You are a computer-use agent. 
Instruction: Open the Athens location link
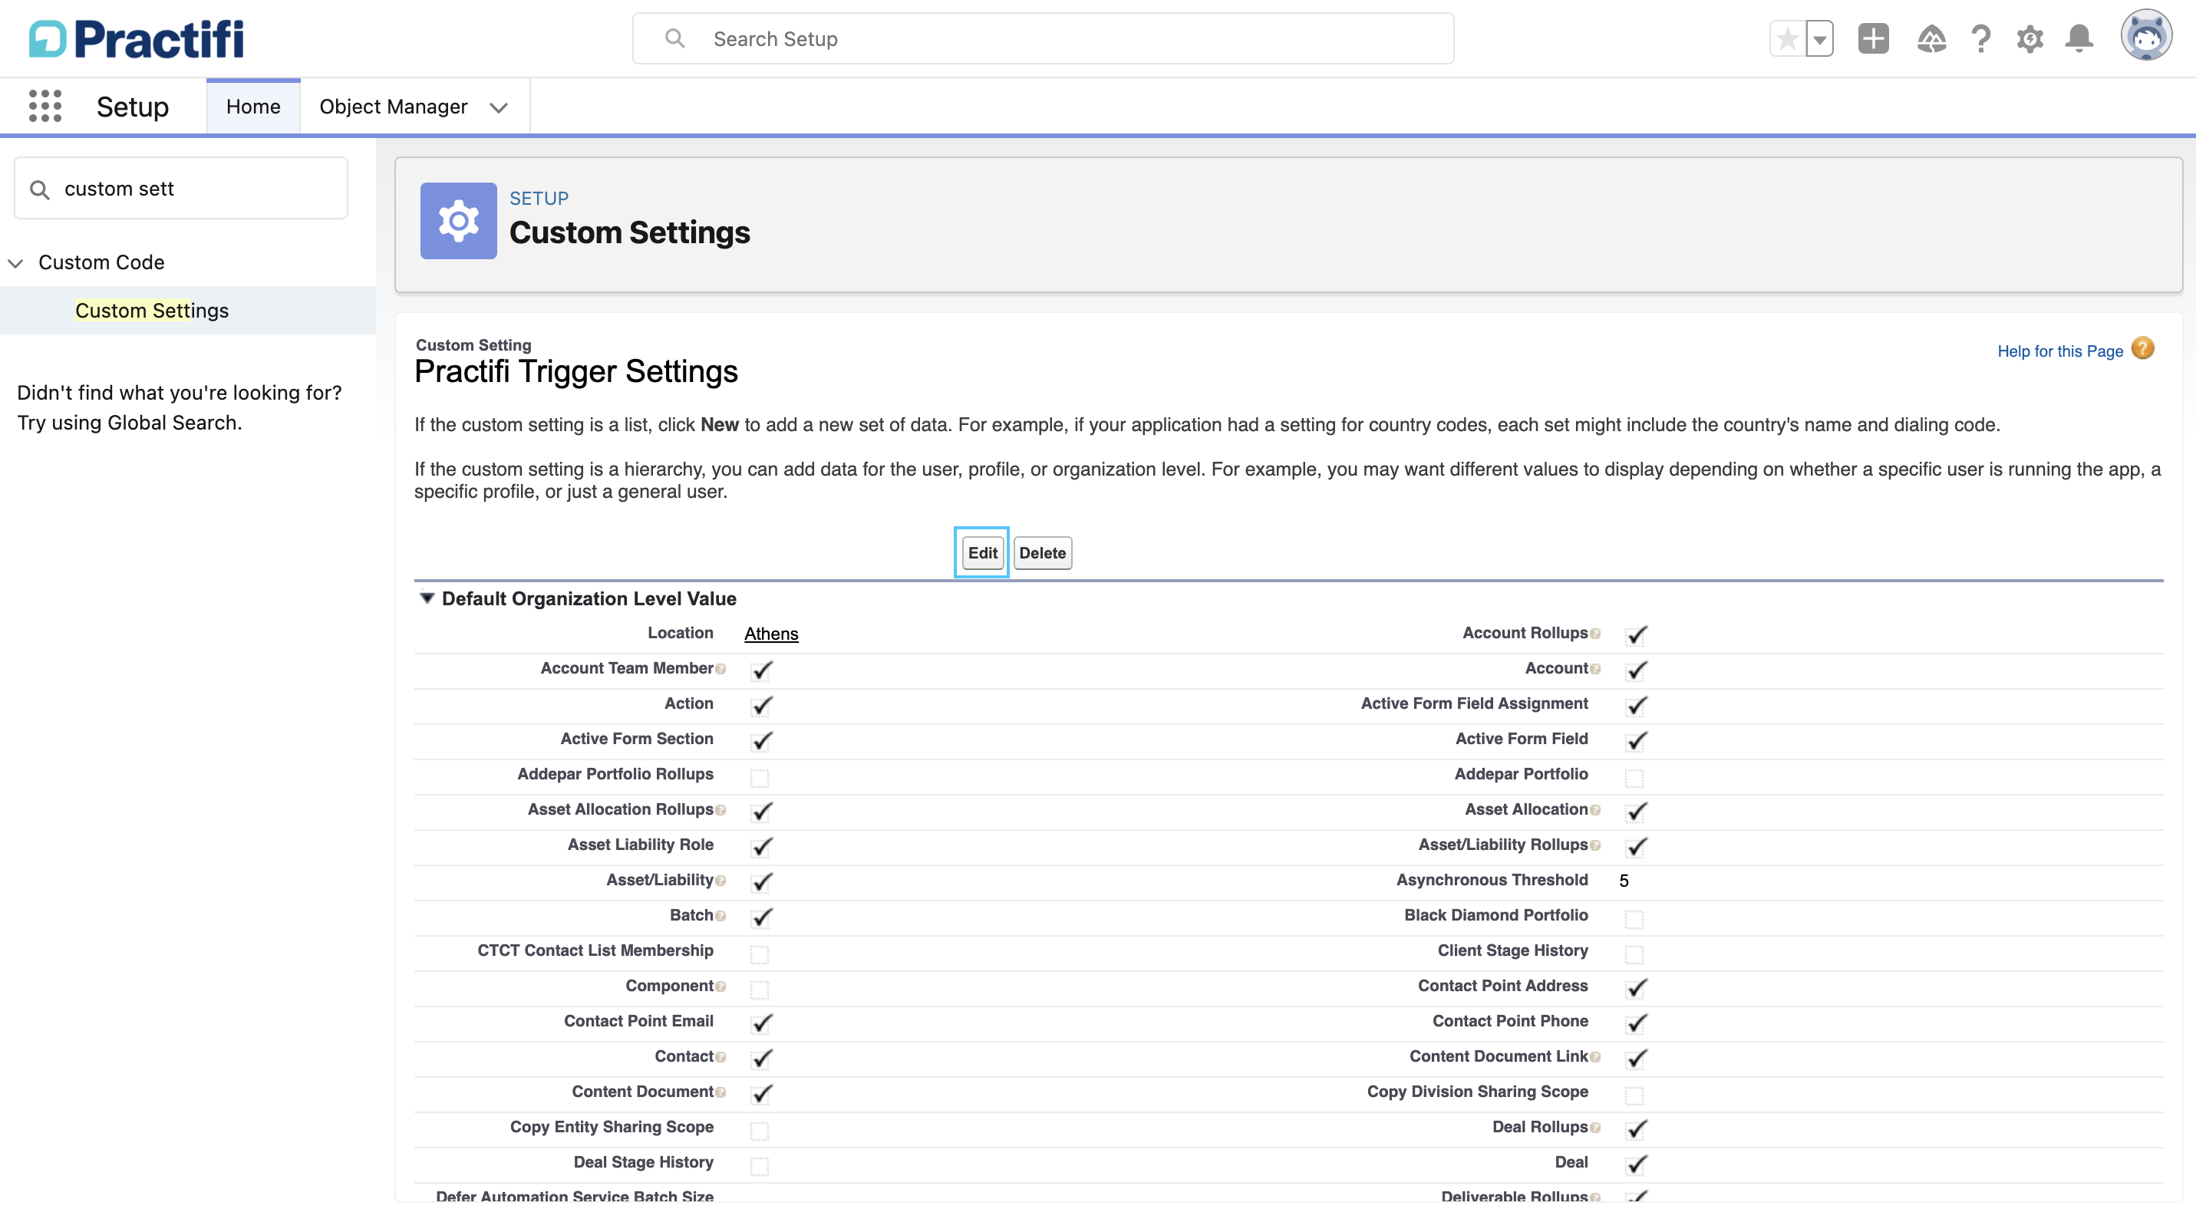tap(770, 634)
